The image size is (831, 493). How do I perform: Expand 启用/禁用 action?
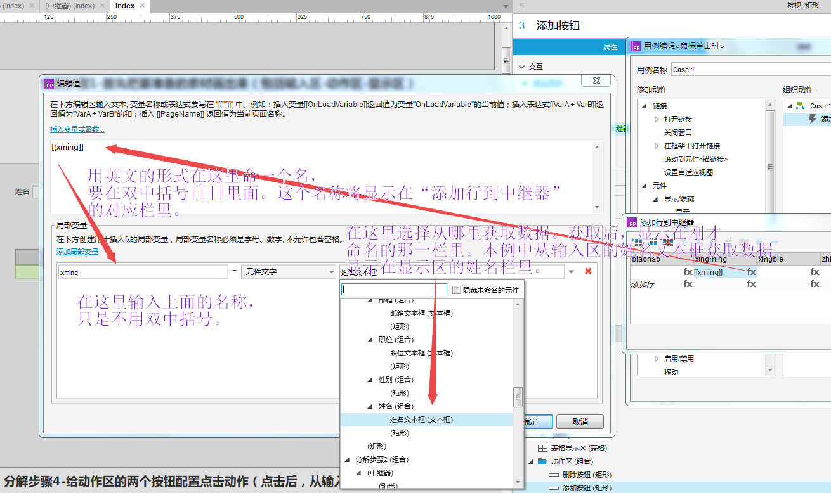pos(657,359)
